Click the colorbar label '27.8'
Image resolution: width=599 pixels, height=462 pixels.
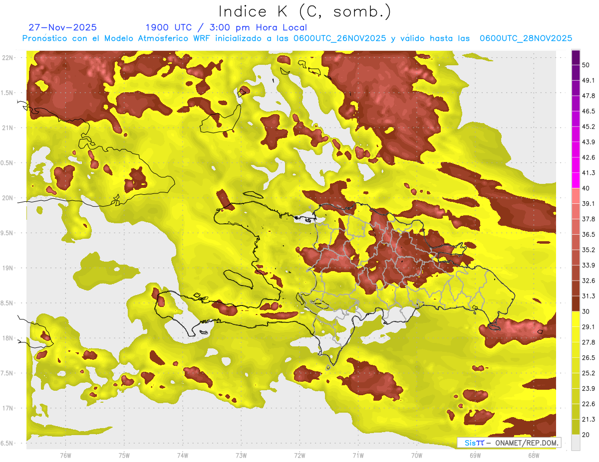589,342
